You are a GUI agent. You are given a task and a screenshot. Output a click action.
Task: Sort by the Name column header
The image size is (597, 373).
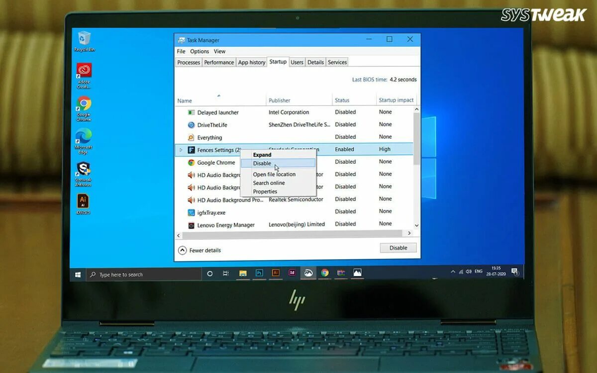pos(221,99)
